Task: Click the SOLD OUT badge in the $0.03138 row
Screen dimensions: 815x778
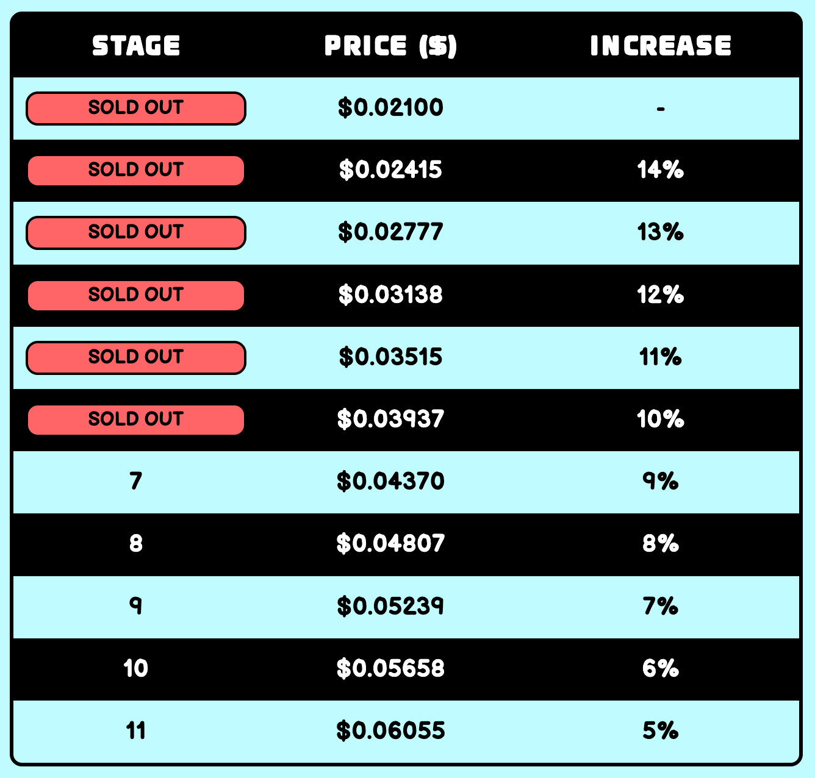Action: (x=135, y=296)
